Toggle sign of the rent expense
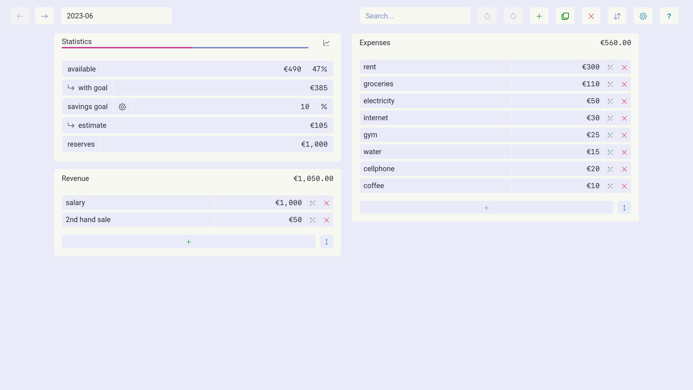This screenshot has height=390, width=693. coord(610,67)
